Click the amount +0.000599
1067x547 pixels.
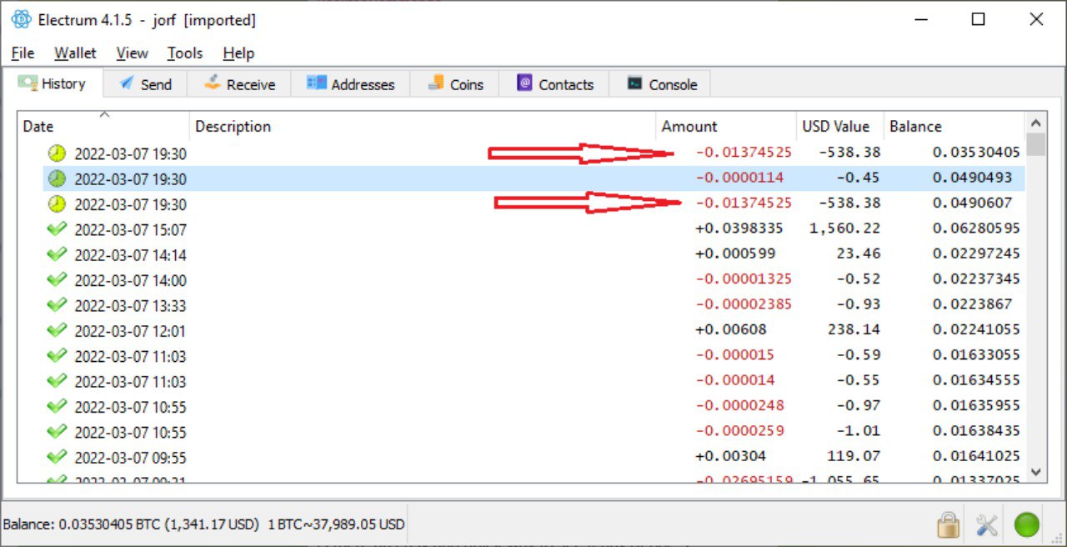[x=735, y=253]
